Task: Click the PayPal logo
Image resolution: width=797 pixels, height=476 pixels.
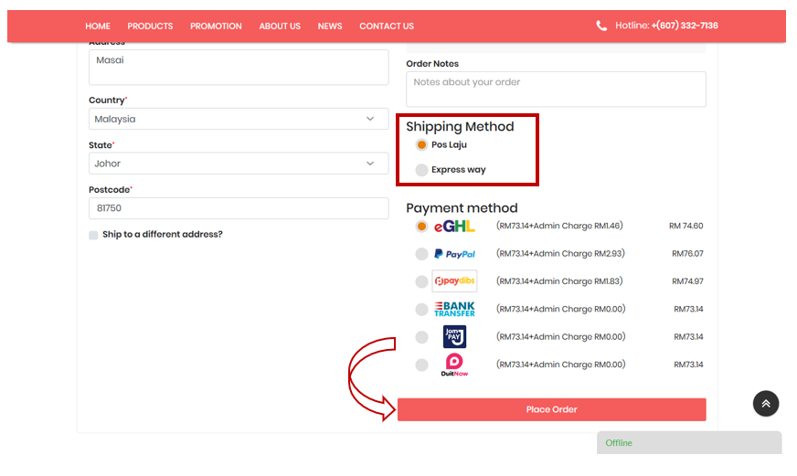Action: coord(454,254)
